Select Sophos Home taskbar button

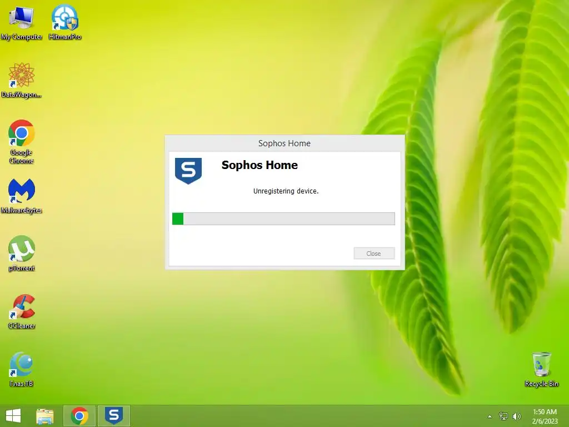point(113,416)
